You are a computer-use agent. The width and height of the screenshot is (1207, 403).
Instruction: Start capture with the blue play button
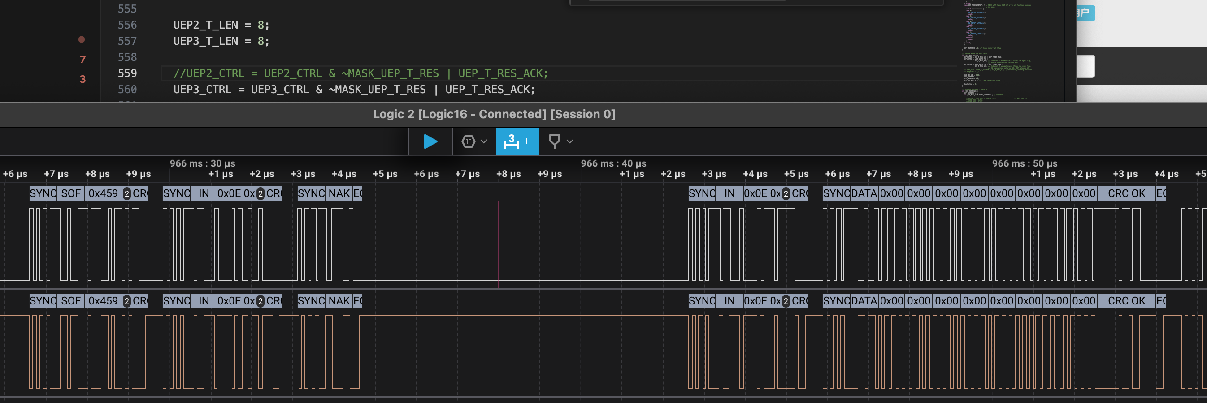[430, 141]
